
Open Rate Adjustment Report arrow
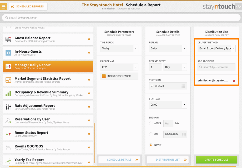click(x=89, y=107)
